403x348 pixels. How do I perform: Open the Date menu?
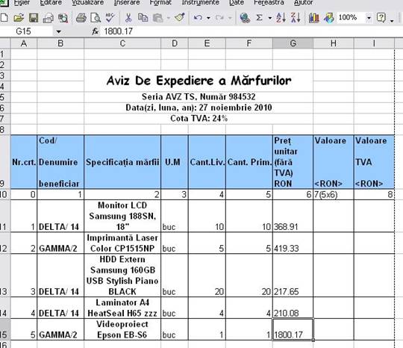(x=237, y=3)
